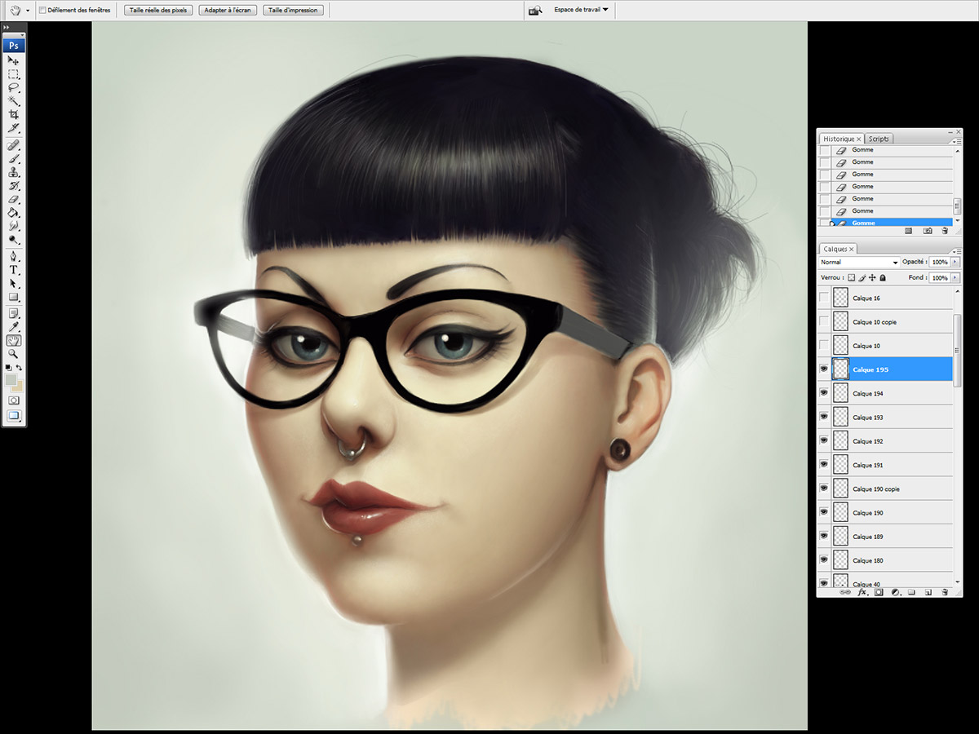Click the foreground color swatch

tap(11, 380)
